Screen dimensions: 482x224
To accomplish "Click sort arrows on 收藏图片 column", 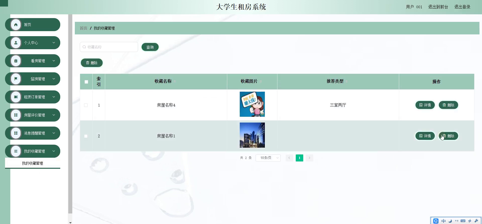I will point(261,81).
